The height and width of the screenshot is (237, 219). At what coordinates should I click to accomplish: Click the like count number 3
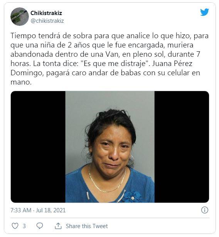(24, 226)
